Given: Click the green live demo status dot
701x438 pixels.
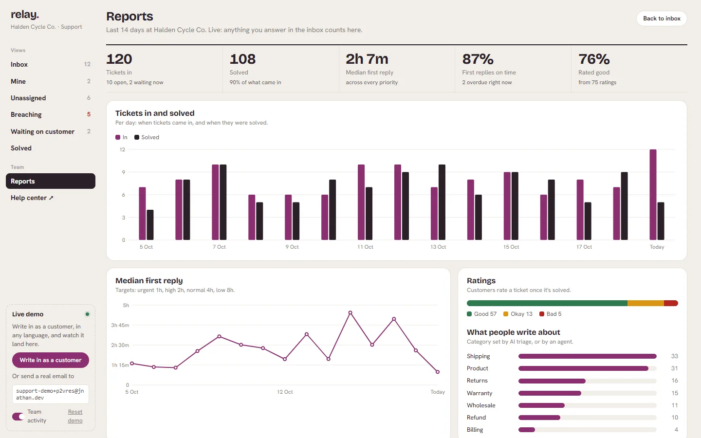Looking at the screenshot, I should 87,314.
